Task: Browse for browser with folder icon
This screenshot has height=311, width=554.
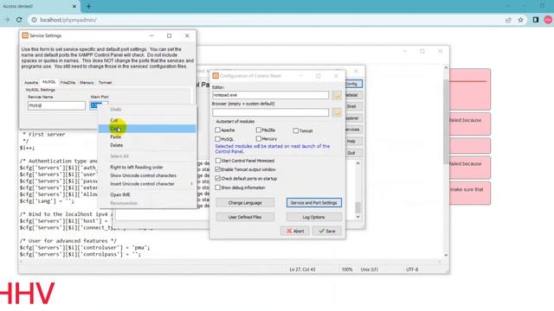Action: [x=337, y=112]
